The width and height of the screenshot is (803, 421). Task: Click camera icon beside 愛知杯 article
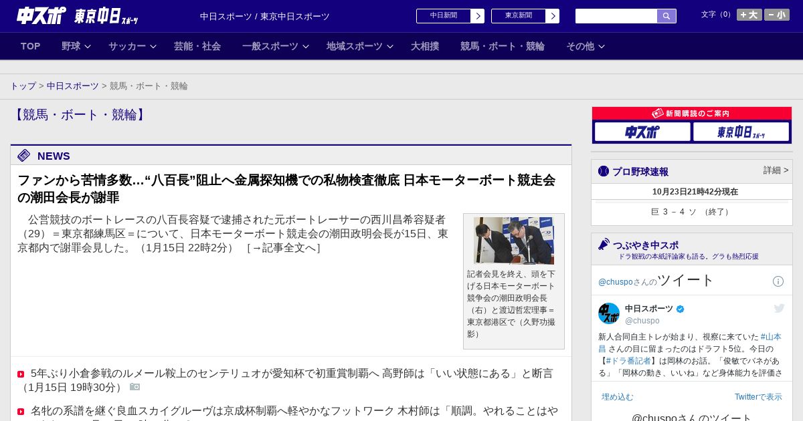135,387
